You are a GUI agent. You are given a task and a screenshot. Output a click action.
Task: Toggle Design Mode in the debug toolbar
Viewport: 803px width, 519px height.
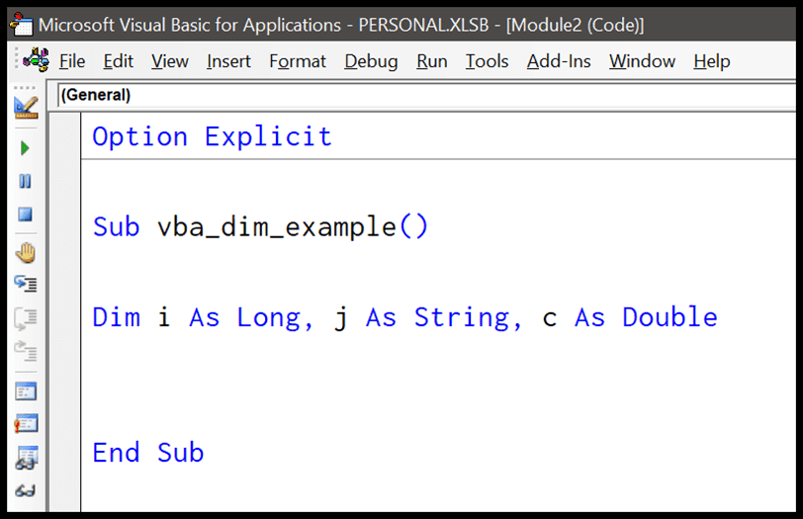pyautogui.click(x=26, y=106)
